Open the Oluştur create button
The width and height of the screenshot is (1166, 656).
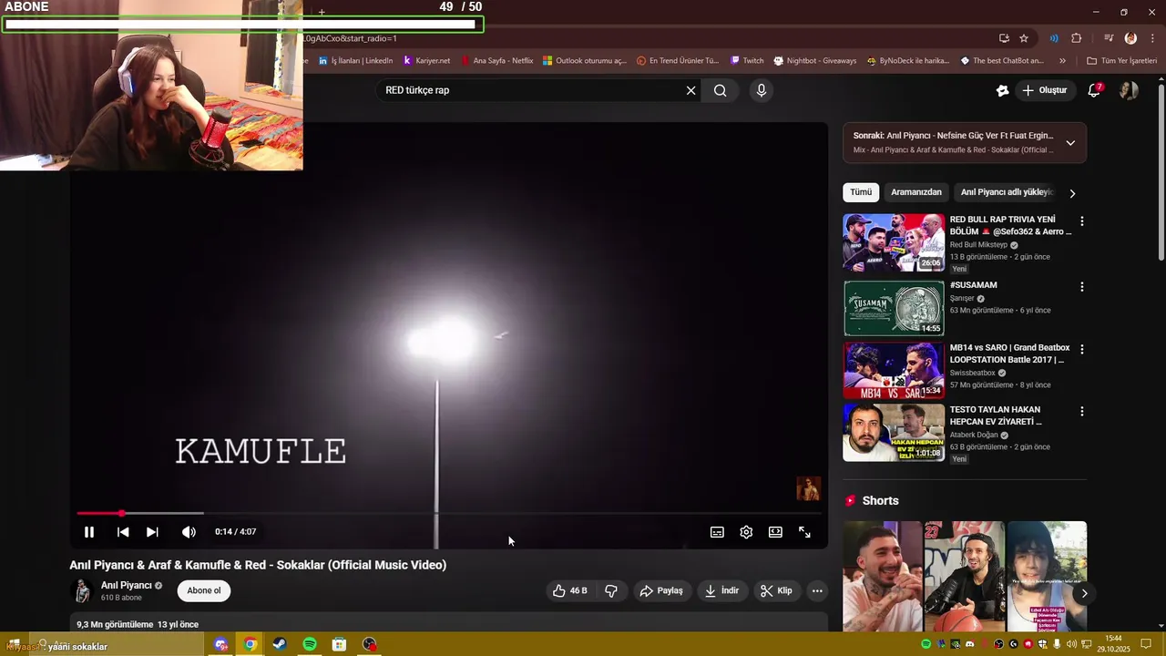pyautogui.click(x=1044, y=90)
